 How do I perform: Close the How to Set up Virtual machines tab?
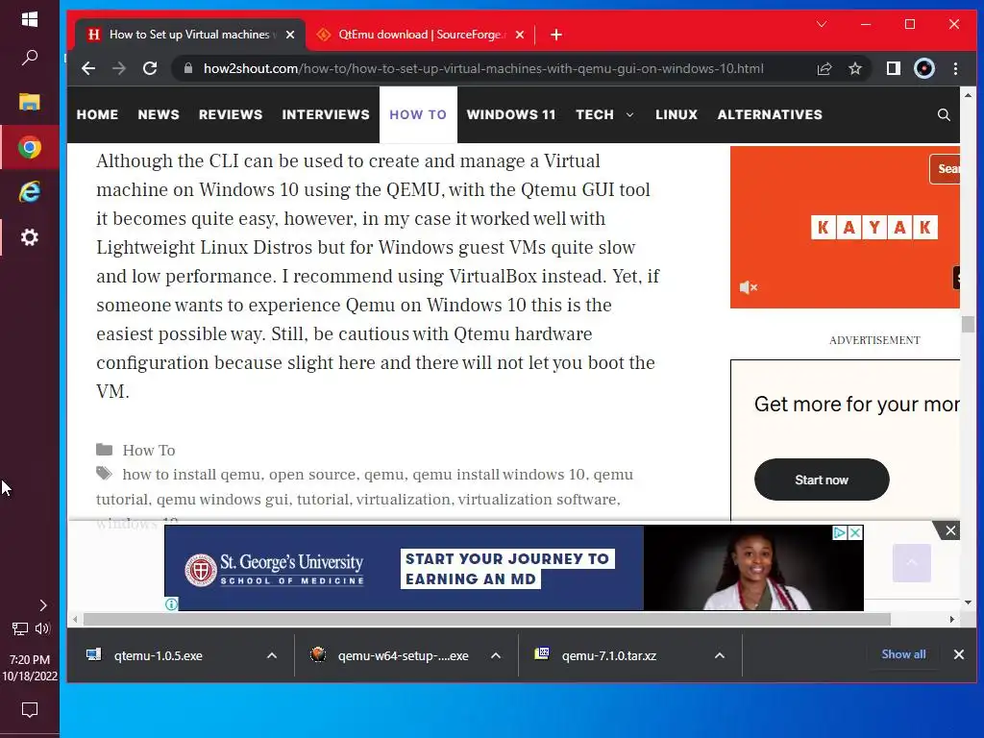[290, 35]
